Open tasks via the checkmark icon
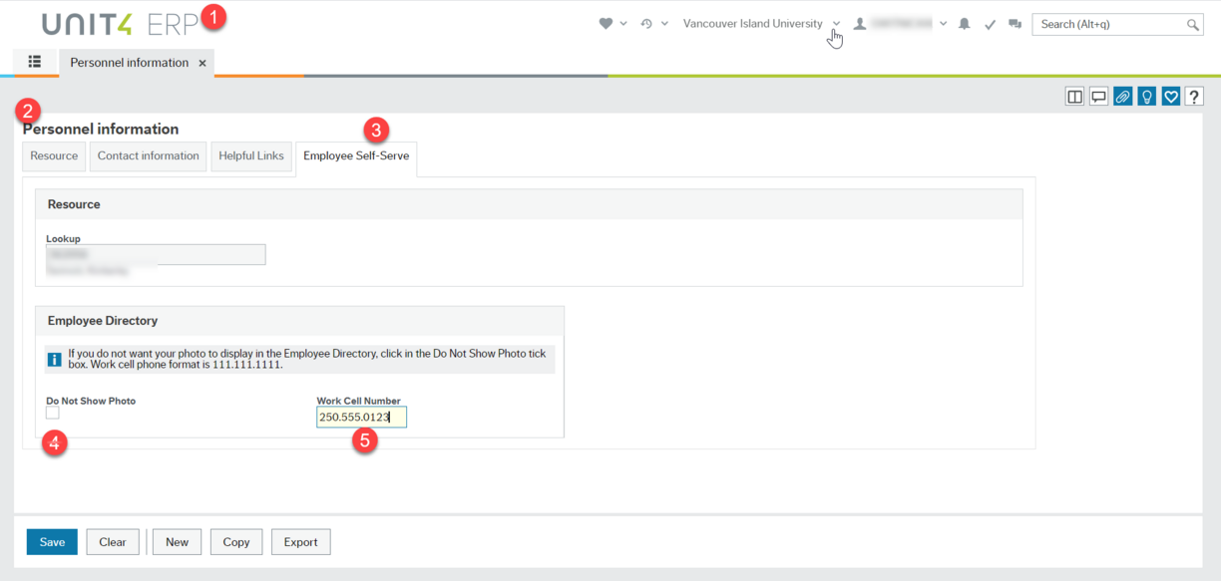1221x581 pixels. pos(990,23)
